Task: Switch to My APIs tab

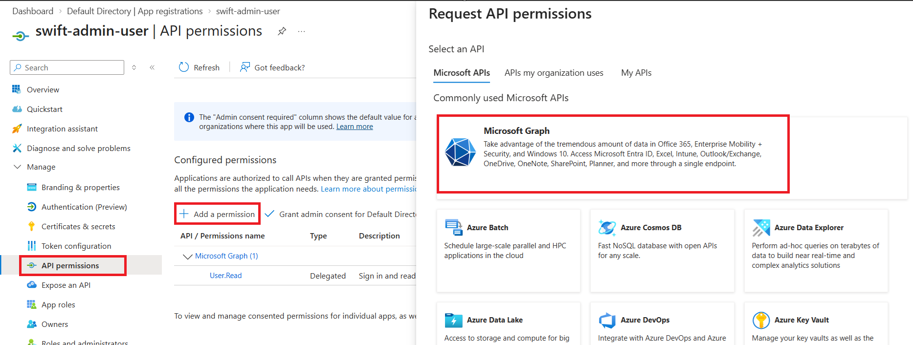Action: coord(636,73)
